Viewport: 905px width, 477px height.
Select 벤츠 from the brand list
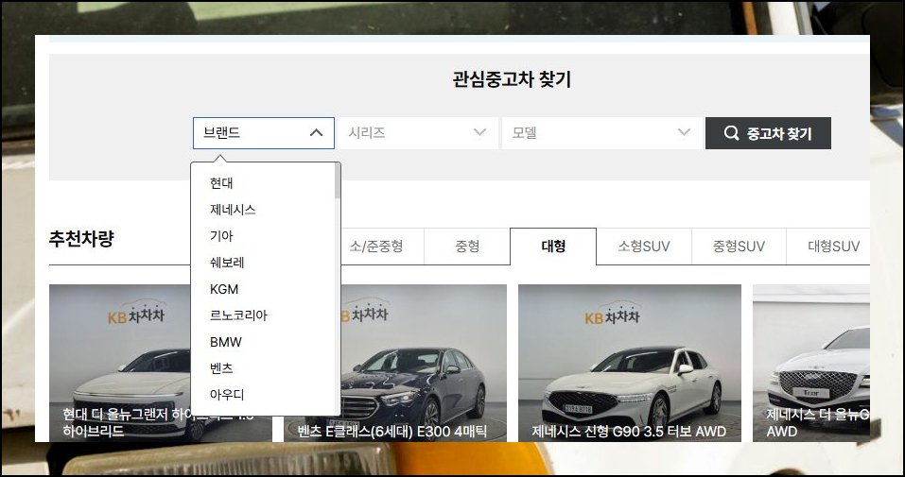pyautogui.click(x=221, y=368)
